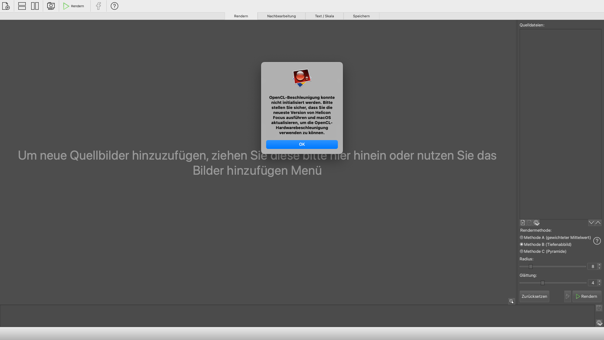Select Methode B (Tiefenabbild)

click(545, 245)
